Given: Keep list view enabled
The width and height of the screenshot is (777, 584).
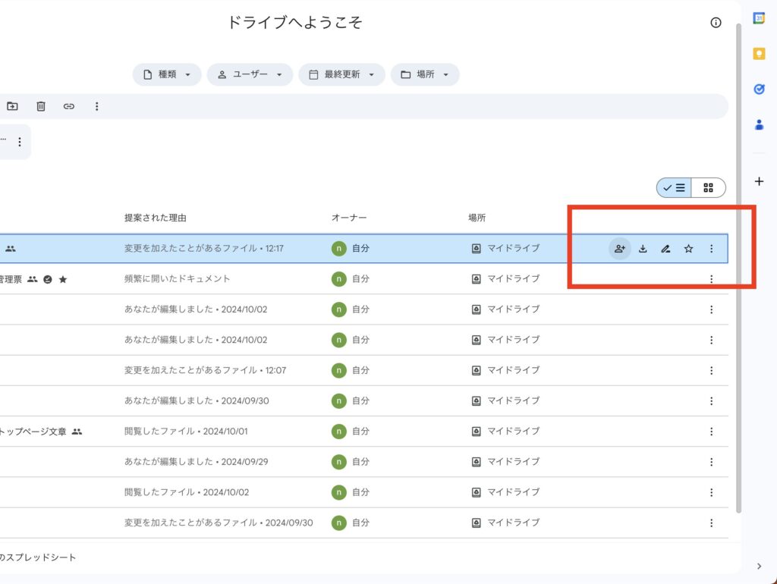Looking at the screenshot, I should pos(673,187).
